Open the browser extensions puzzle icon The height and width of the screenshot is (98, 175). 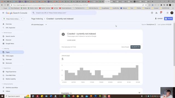pos(161,5)
